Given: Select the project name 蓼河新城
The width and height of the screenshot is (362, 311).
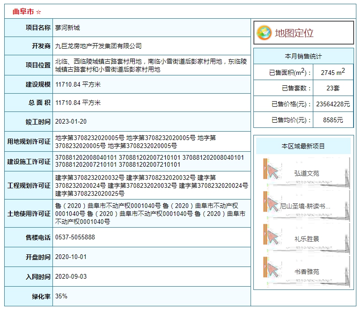Looking at the screenshot, I should coord(67,28).
